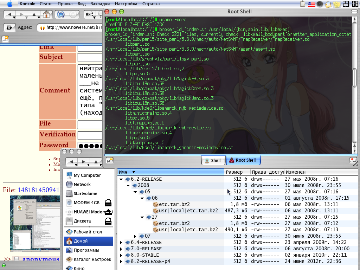Screen dimensions: 360x270
Task: Start a new Konsole session
Action: (x=110, y=160)
